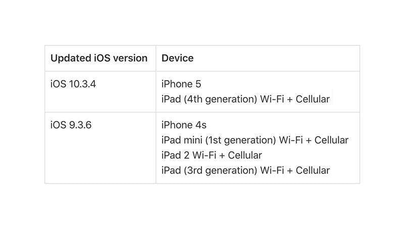Click "Cellular" in the iPad 2 row
Viewport: 404px width, 227px height.
pyautogui.click(x=244, y=155)
